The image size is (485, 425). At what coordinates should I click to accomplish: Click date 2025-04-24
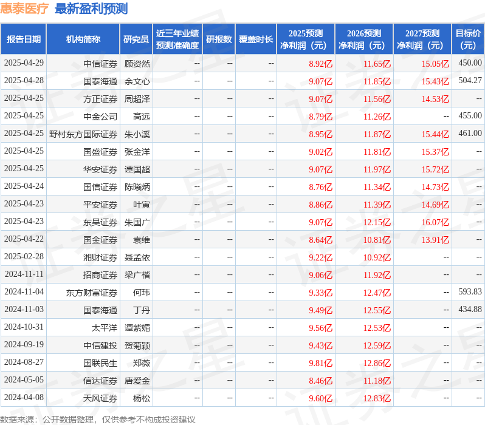point(24,186)
